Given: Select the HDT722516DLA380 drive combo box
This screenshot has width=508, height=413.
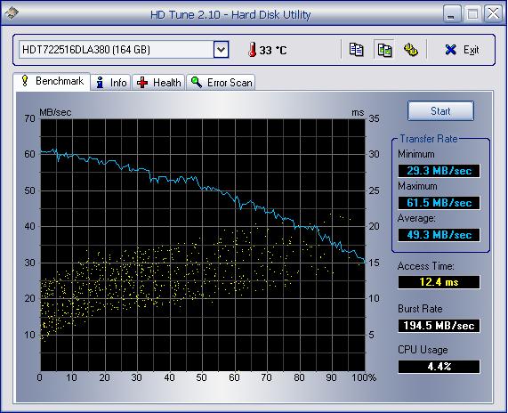Looking at the screenshot, I should click(124, 50).
